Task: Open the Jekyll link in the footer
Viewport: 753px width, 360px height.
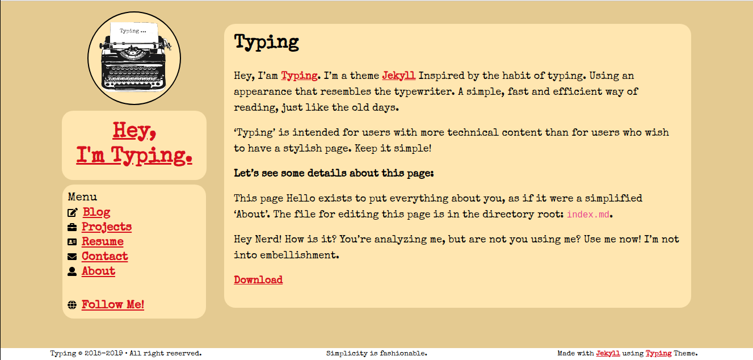Action: [608, 353]
